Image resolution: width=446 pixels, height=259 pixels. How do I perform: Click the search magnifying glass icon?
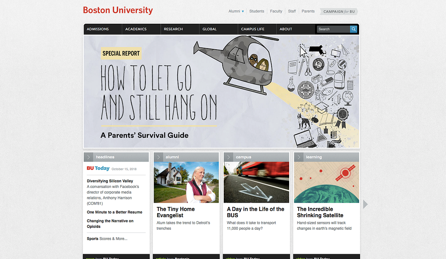tap(353, 29)
